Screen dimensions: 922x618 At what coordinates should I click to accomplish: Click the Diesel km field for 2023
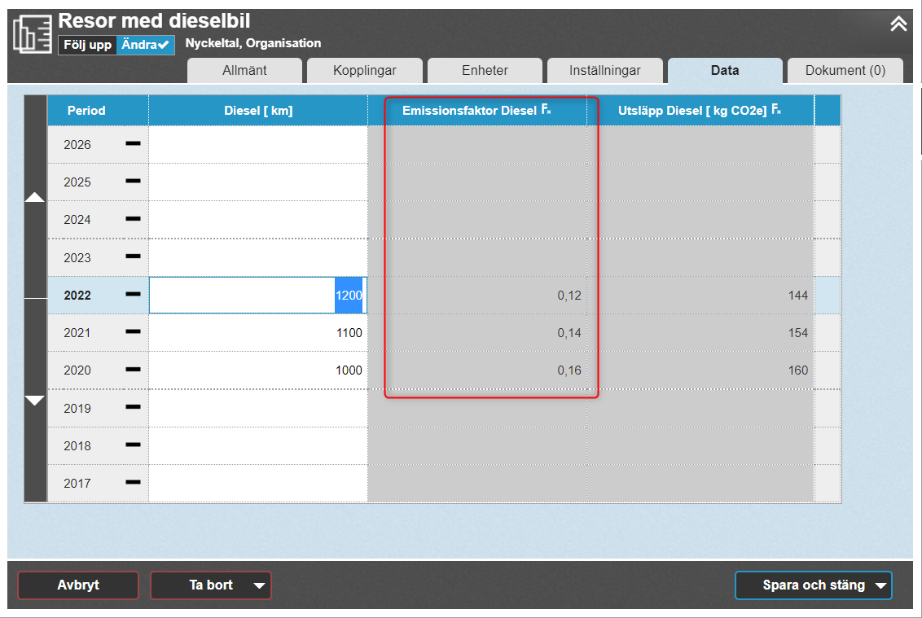(x=257, y=257)
